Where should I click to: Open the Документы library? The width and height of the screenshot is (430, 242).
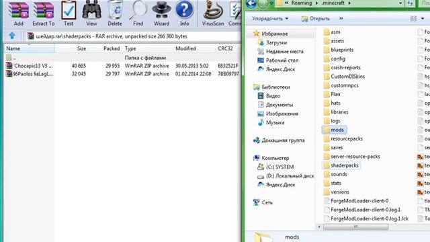click(x=279, y=105)
